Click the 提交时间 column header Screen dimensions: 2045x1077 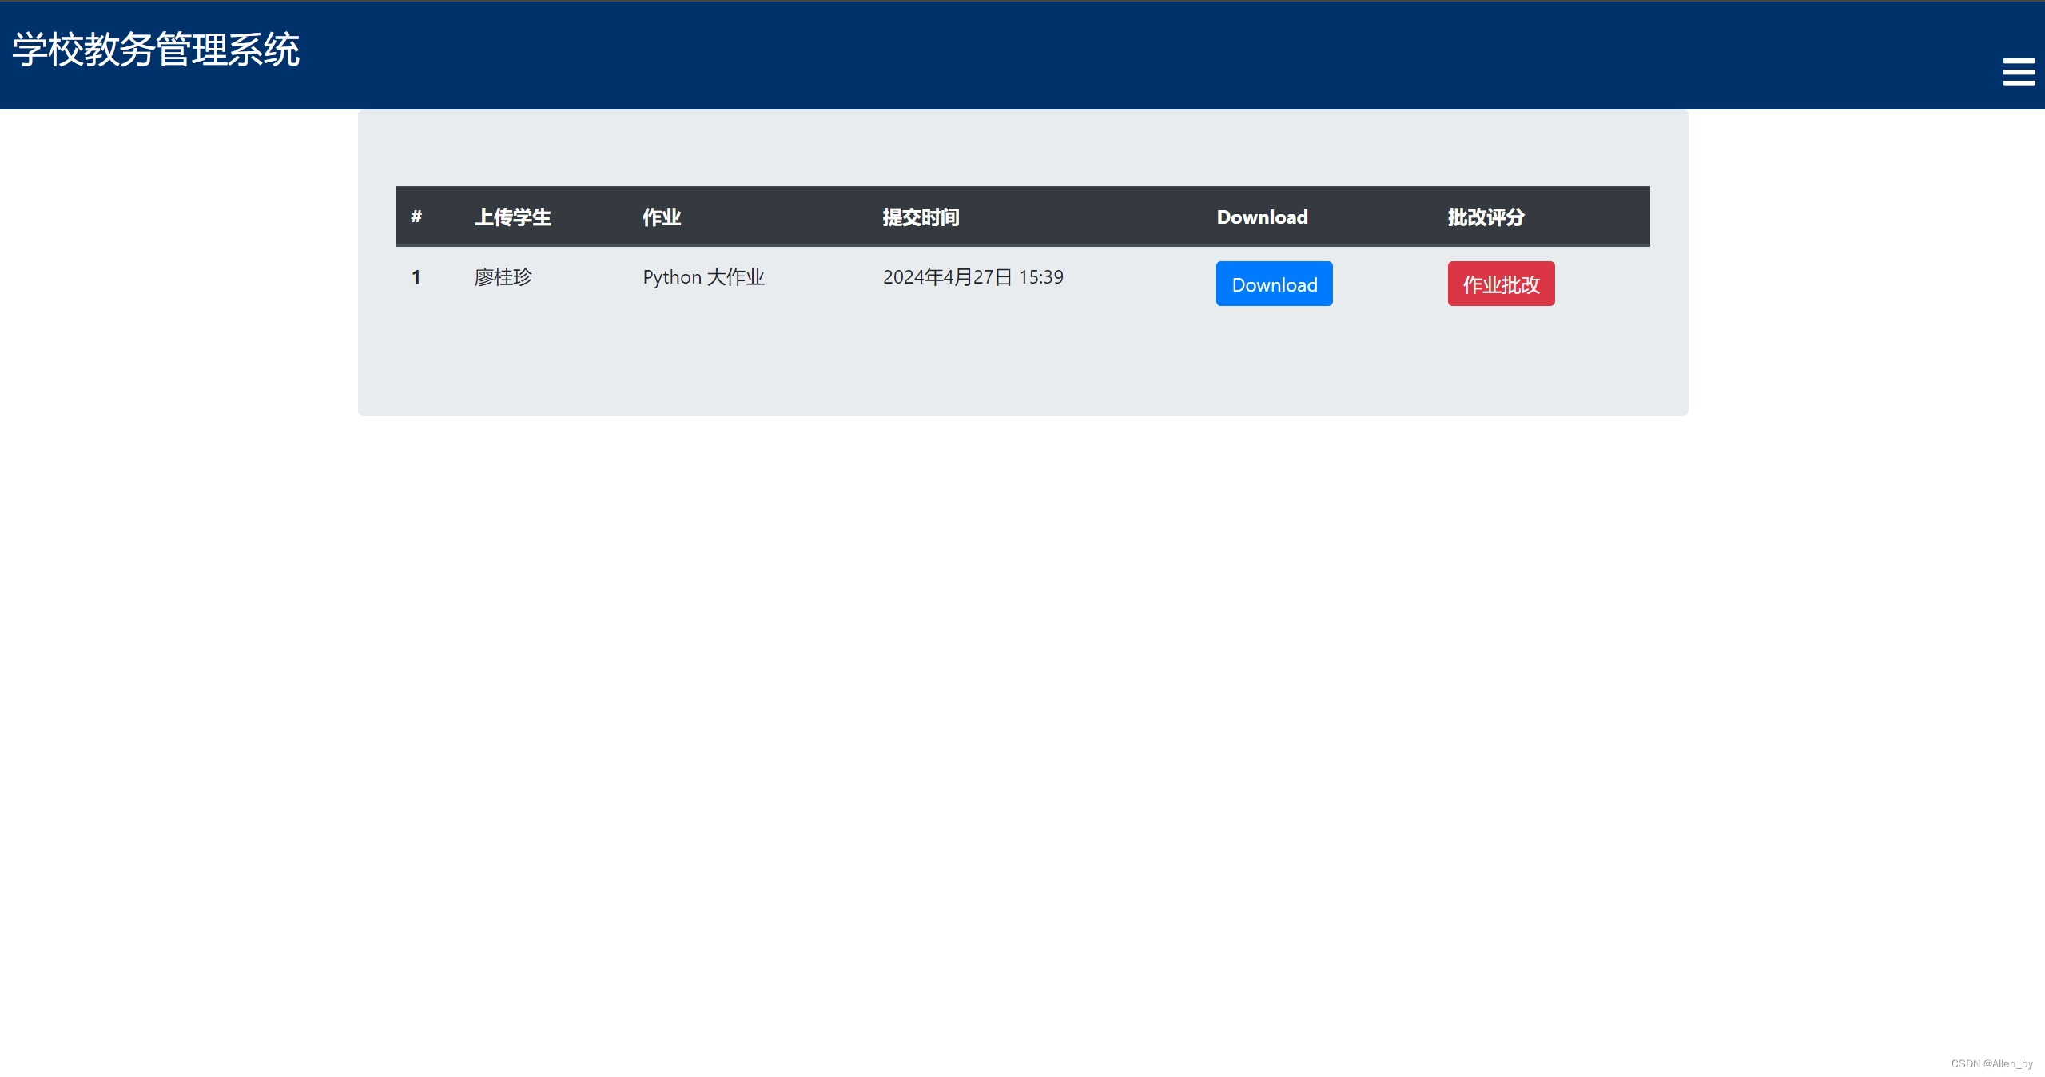point(921,217)
